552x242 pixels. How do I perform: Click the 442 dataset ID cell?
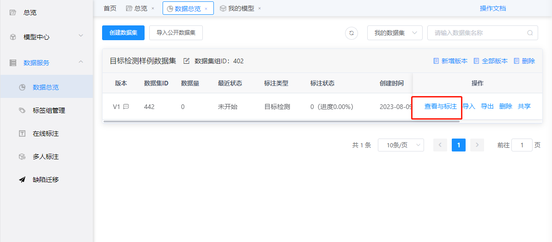coord(149,107)
